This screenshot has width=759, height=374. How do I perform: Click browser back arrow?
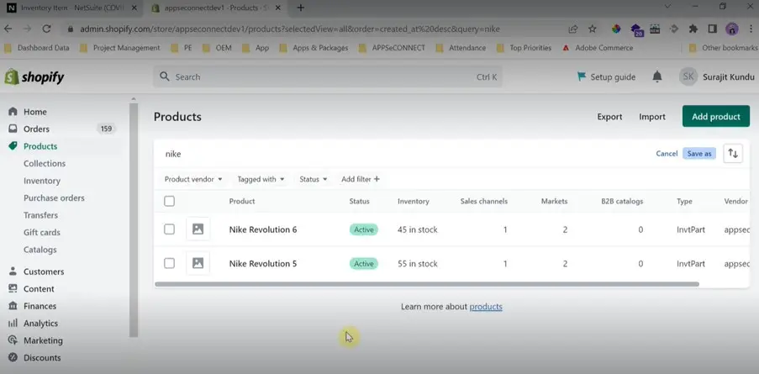8,29
